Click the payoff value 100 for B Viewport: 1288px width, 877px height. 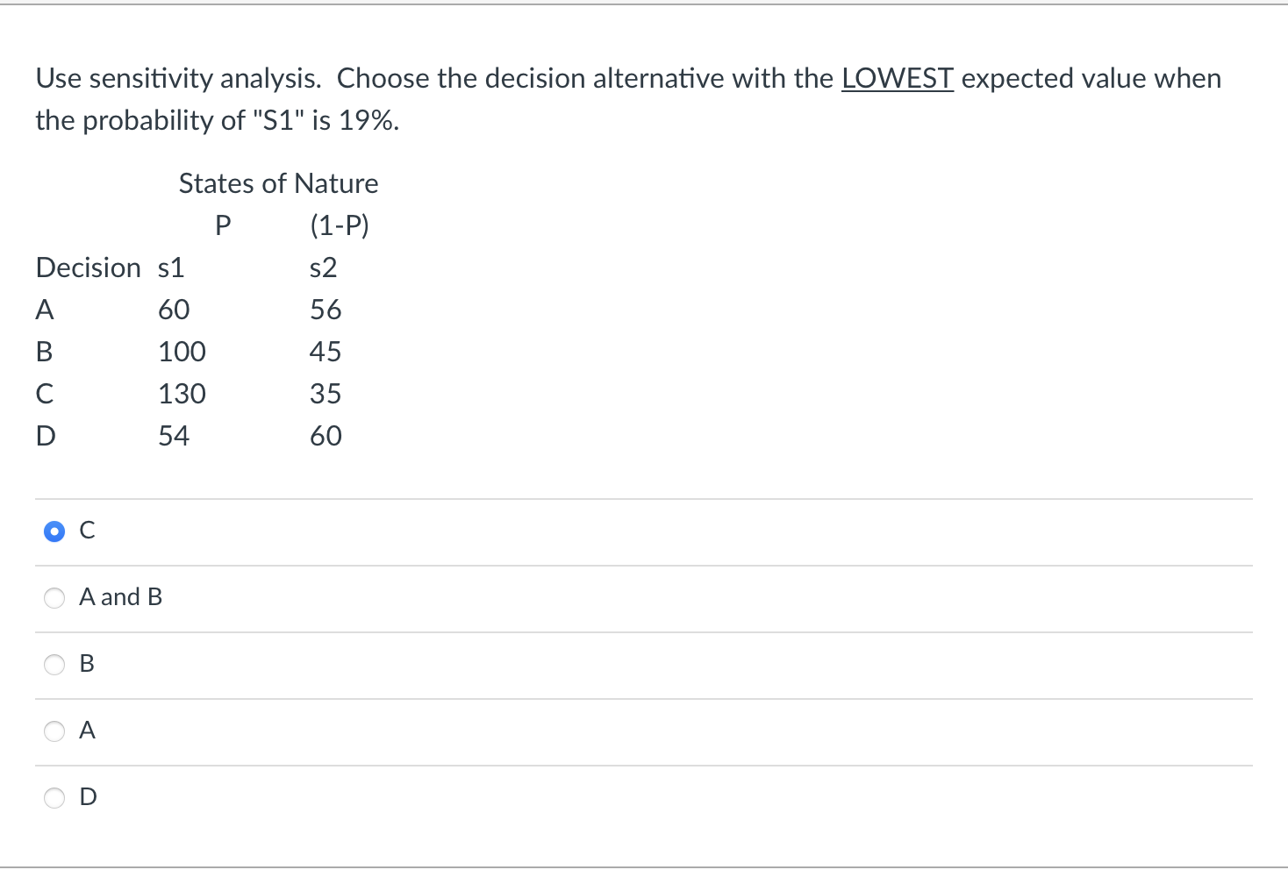coord(182,352)
